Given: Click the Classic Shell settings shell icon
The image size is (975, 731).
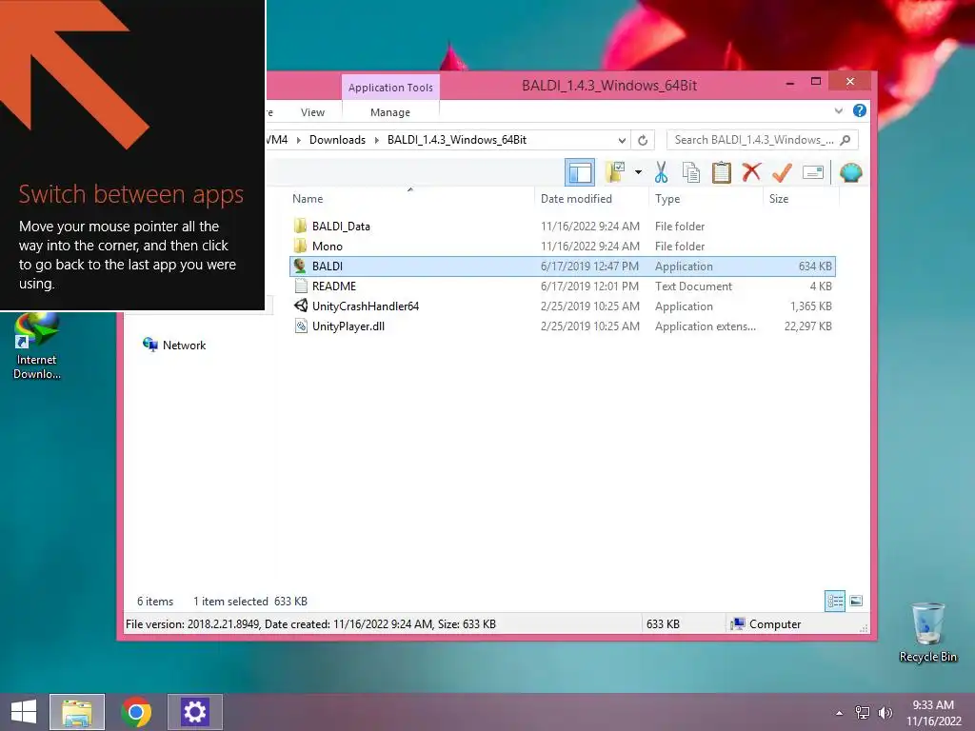Looking at the screenshot, I should click(x=850, y=172).
